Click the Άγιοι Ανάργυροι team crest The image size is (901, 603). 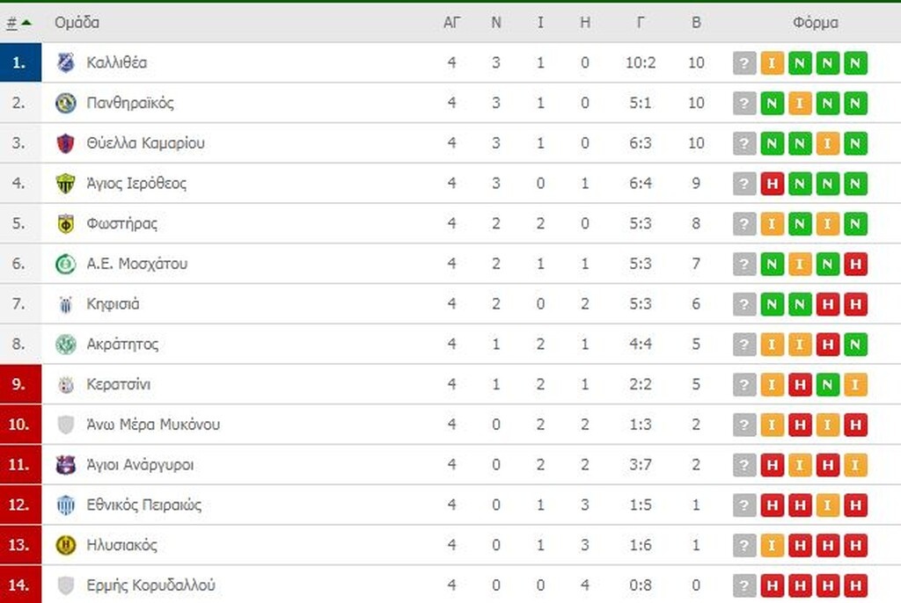coord(66,465)
